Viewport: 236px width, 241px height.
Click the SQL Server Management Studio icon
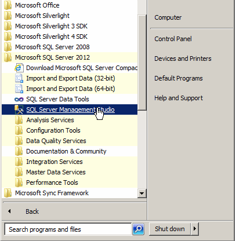[19, 109]
